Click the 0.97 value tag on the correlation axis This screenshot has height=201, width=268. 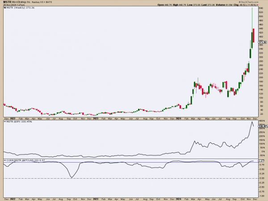click(261, 161)
